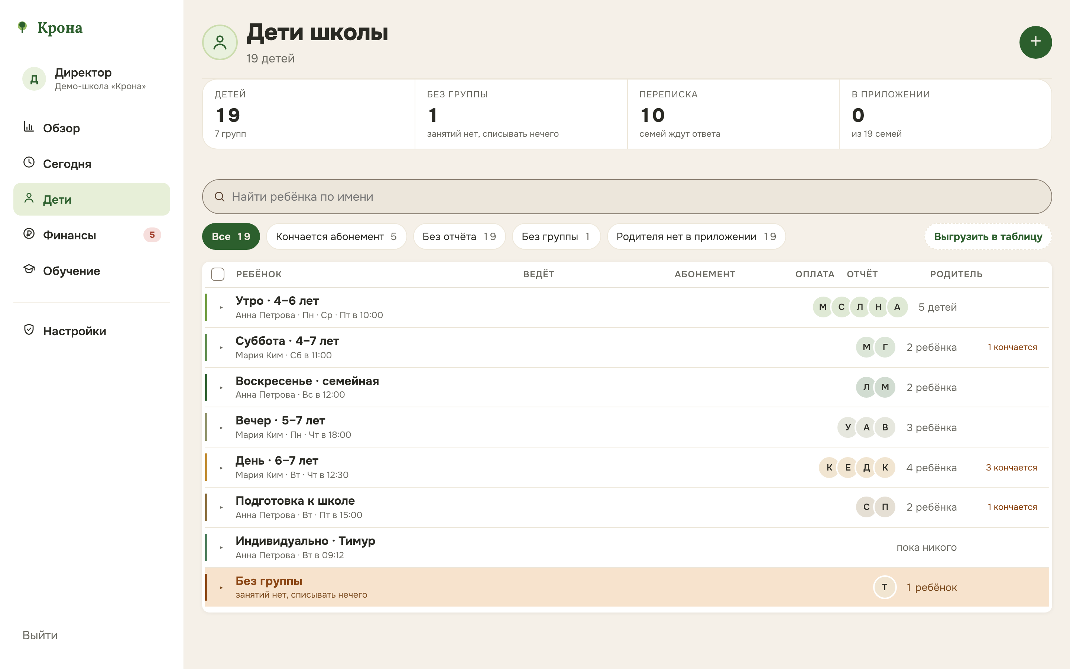Screen dimensions: 1070x669
Task: Click "Демо-школа «Крона»" text
Action: point(100,86)
